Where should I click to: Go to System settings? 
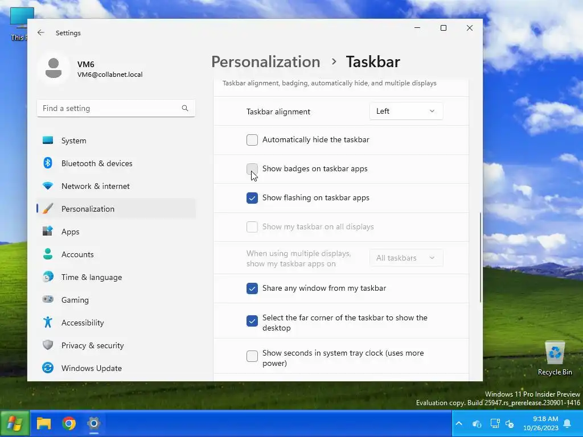coord(116,141)
